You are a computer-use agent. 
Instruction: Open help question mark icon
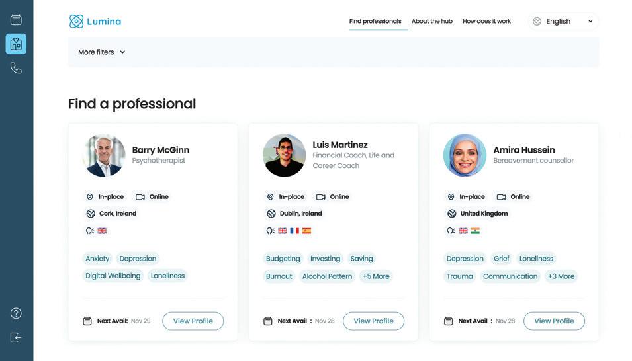point(16,313)
